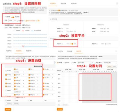Toggle the mobile platform switch inside the step2 box
The height and width of the screenshot is (112, 120).
[72, 44]
